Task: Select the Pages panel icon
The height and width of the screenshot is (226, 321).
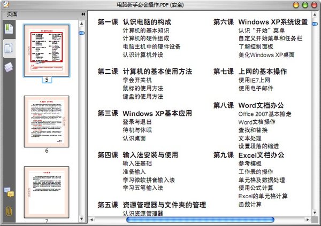Action: click(9, 48)
